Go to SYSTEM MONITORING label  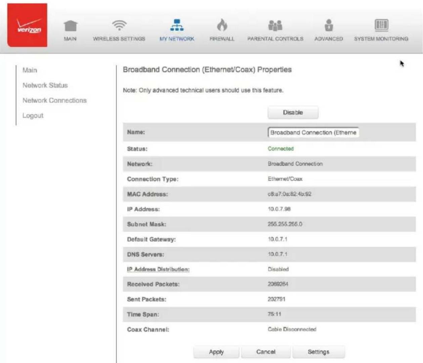(x=381, y=39)
